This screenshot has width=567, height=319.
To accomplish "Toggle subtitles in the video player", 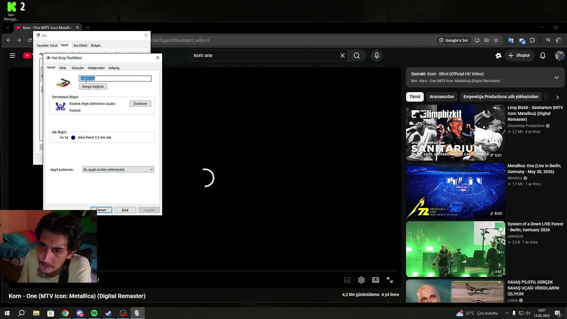I will tap(347, 280).
